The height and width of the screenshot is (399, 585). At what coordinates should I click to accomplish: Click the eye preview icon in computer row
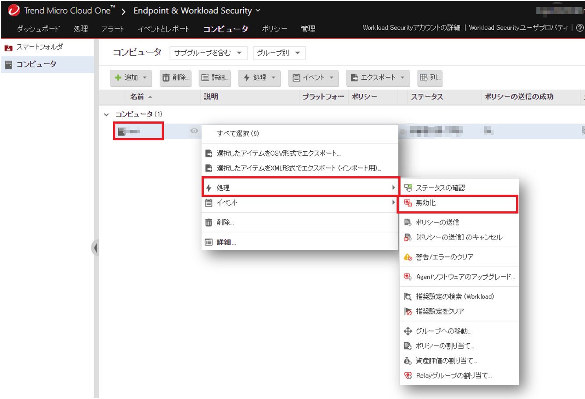tap(194, 131)
